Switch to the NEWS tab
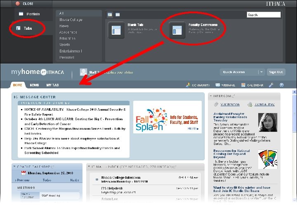 click(x=34, y=85)
